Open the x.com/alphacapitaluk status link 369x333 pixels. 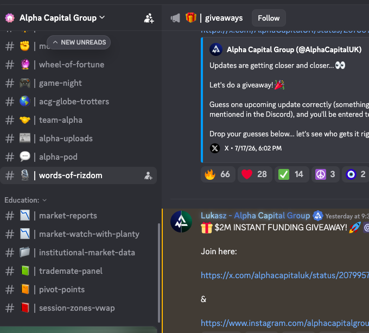(x=285, y=275)
